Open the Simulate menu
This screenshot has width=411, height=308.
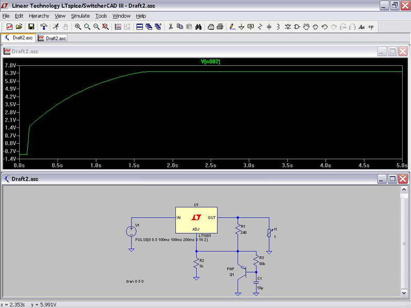click(x=81, y=16)
